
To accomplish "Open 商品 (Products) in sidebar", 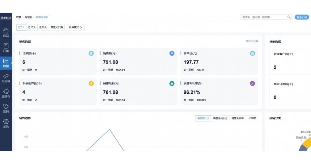I will pyautogui.click(x=6, y=32).
